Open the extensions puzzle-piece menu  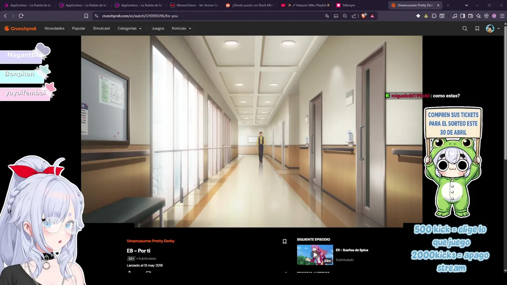434,16
